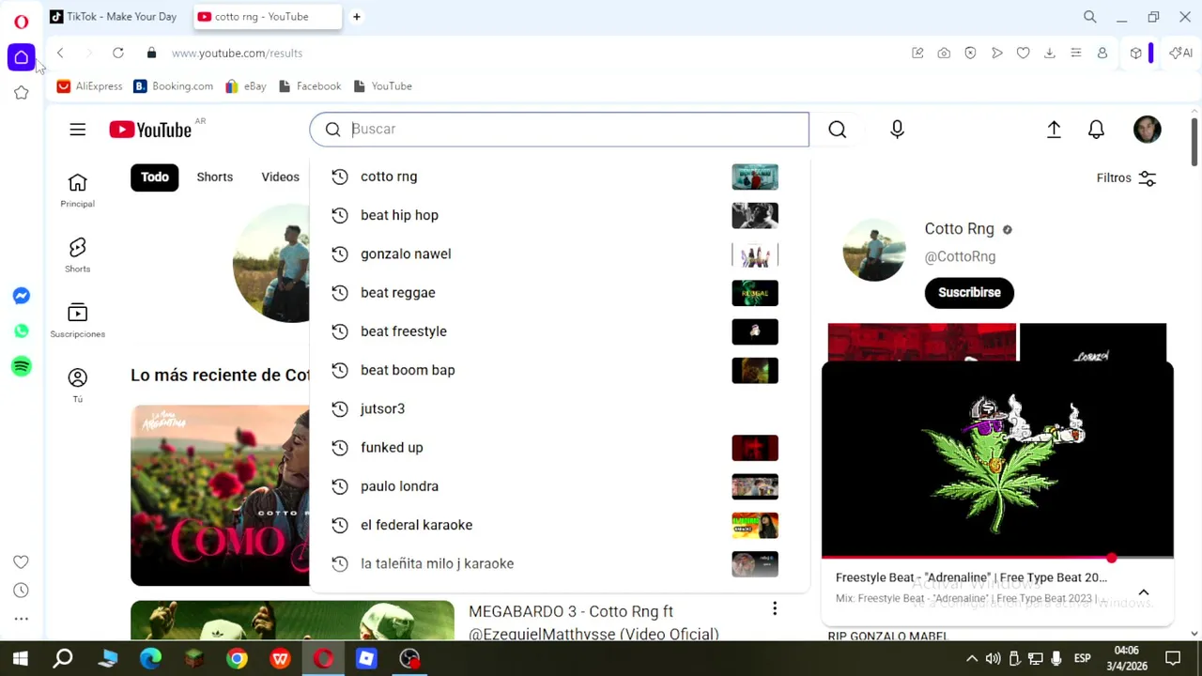
Task: Open Chrome from the taskbar
Action: tap(237, 659)
